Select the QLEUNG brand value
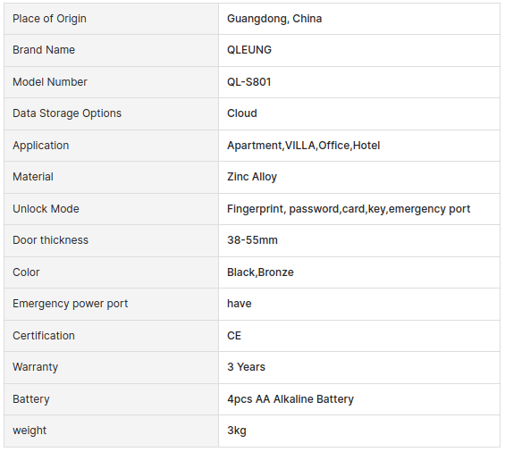This screenshot has width=505, height=452. pos(249,50)
